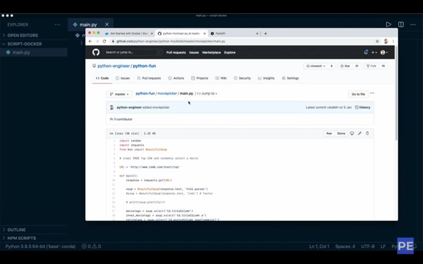This screenshot has height=264, width=423.
Task: Open the master branch dropdown
Action: click(x=119, y=94)
